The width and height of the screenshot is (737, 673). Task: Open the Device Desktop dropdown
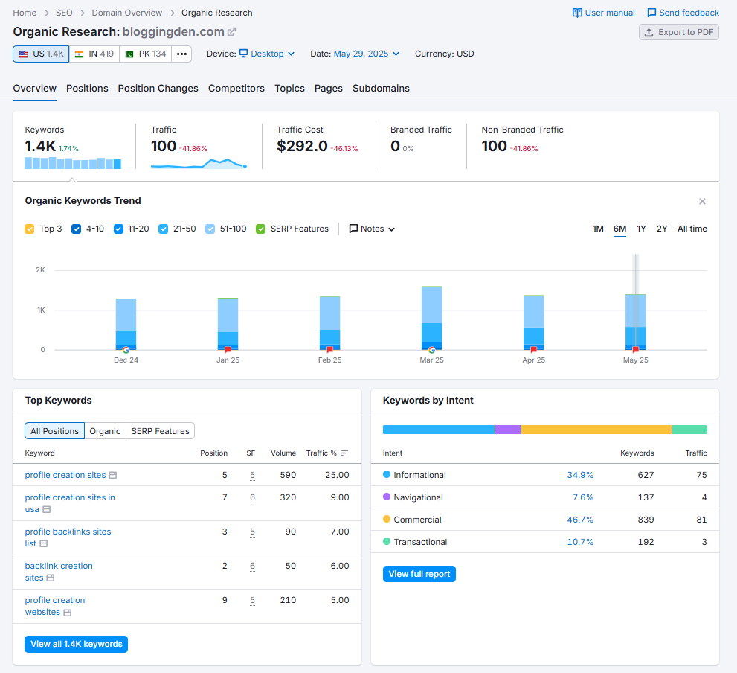point(267,54)
